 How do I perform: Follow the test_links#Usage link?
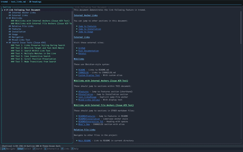[87, 97]
